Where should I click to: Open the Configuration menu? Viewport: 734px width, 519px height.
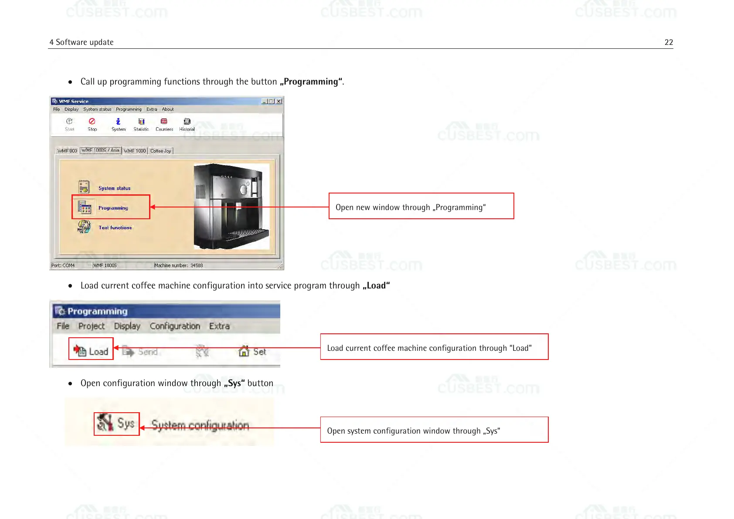point(175,326)
